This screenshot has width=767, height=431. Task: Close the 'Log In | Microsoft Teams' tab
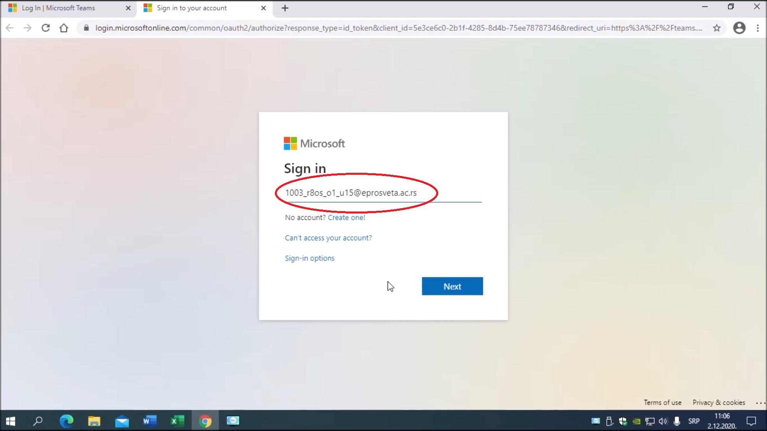[x=128, y=8]
